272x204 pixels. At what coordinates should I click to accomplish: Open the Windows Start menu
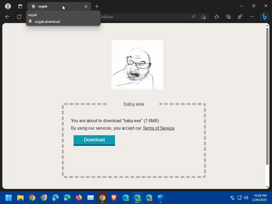(8, 198)
